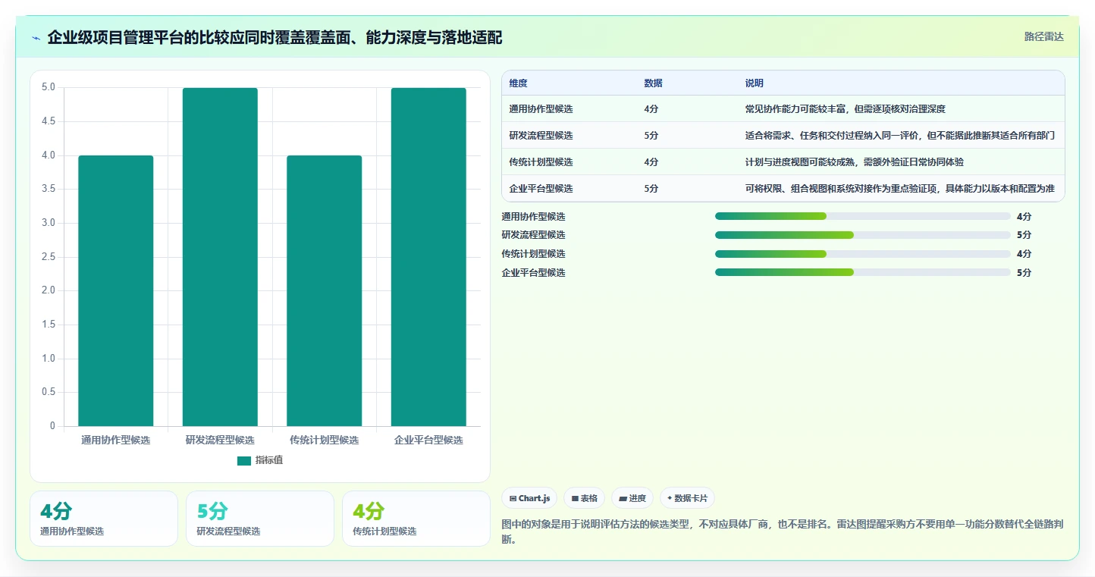The image size is (1095, 577).
Task: Click the 传统计划型候选 x-axis label
Action: click(325, 440)
